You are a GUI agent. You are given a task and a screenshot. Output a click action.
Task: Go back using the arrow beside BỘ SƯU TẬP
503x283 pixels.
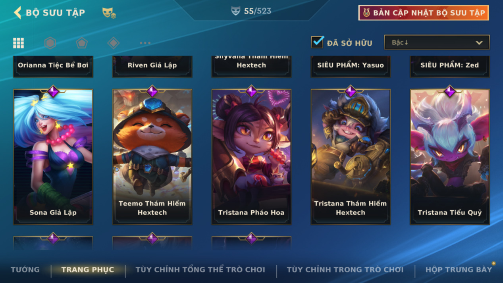click(17, 12)
